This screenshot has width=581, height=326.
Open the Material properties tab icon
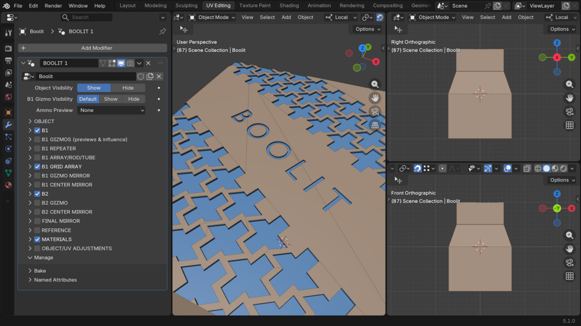pyautogui.click(x=8, y=185)
